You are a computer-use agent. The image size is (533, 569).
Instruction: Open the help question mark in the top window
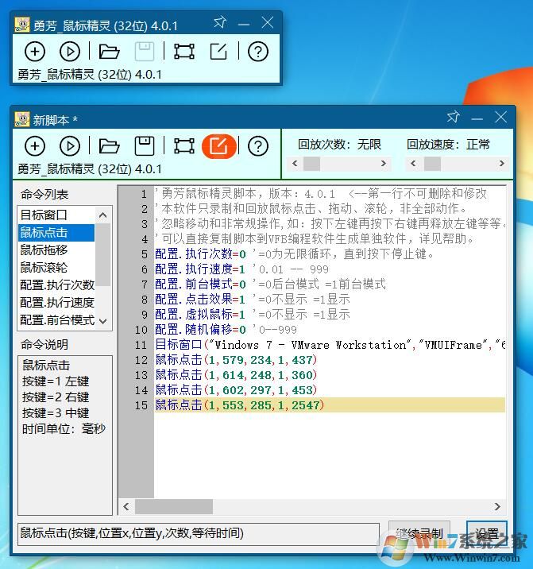(258, 51)
